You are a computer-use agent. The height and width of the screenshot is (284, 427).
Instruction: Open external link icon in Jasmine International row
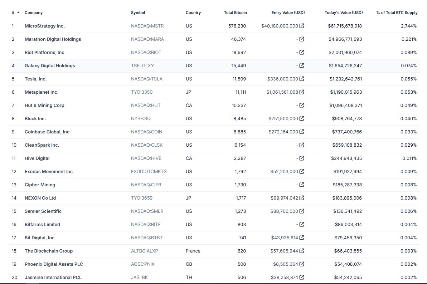coord(302,278)
